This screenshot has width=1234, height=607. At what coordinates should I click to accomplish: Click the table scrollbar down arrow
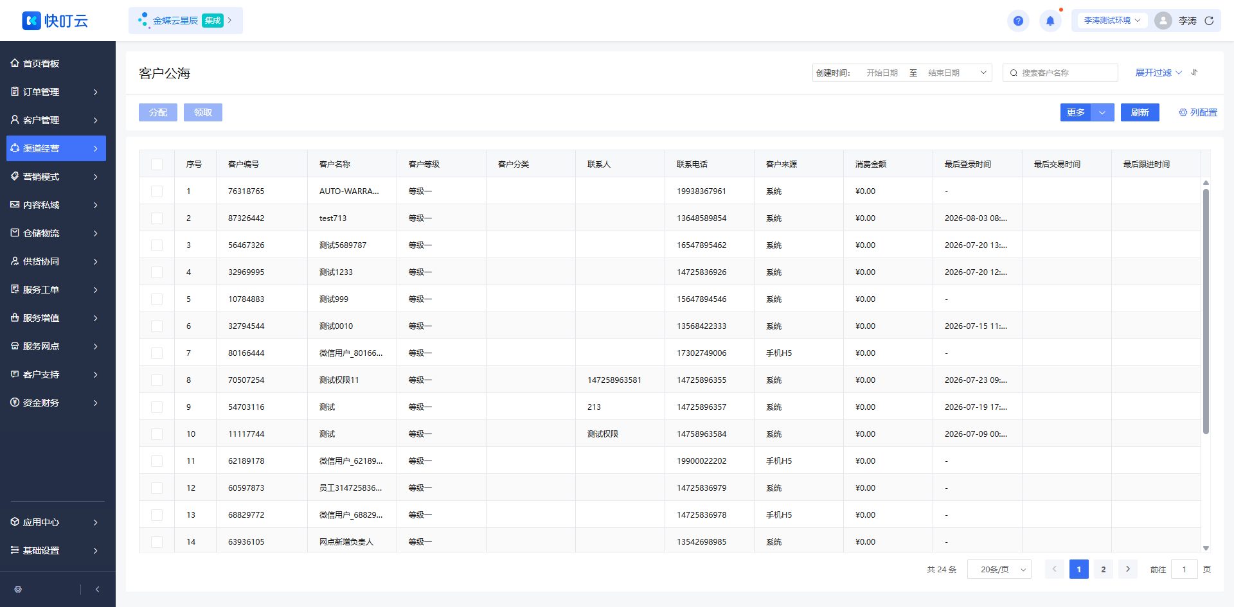click(1206, 548)
